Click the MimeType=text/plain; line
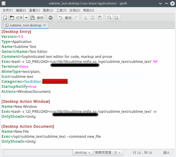 click(21, 72)
